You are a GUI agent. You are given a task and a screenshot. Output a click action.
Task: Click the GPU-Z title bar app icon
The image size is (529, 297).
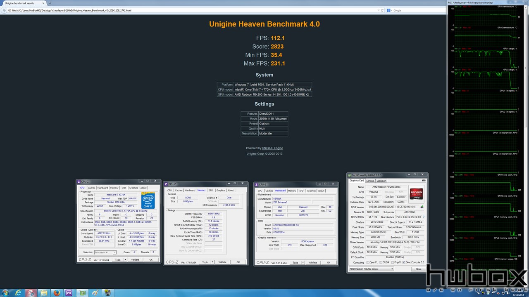pos(349,175)
